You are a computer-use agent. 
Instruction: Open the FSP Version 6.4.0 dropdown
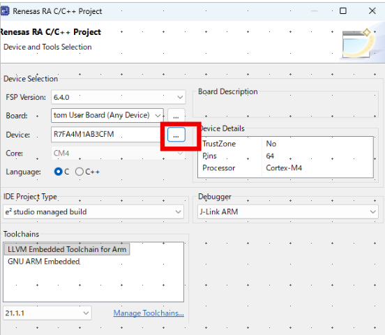click(x=118, y=97)
